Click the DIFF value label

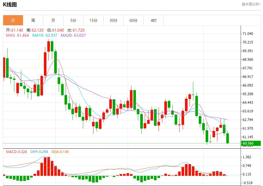click(x=40, y=152)
